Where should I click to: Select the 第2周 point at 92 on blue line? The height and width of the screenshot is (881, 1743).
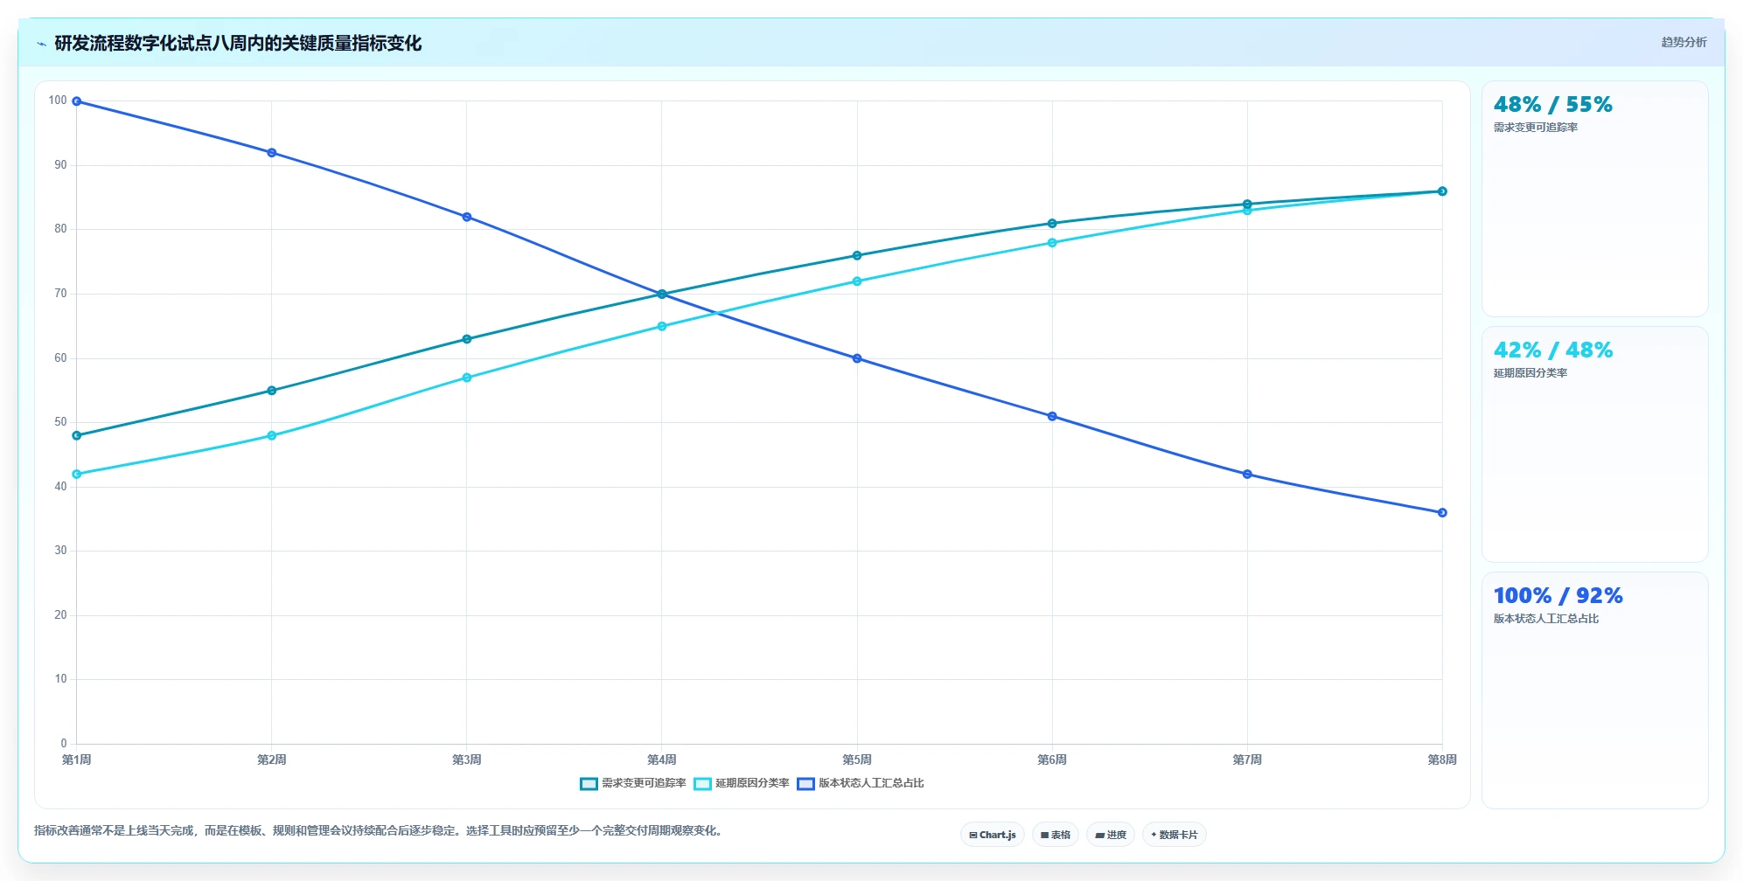(x=272, y=153)
